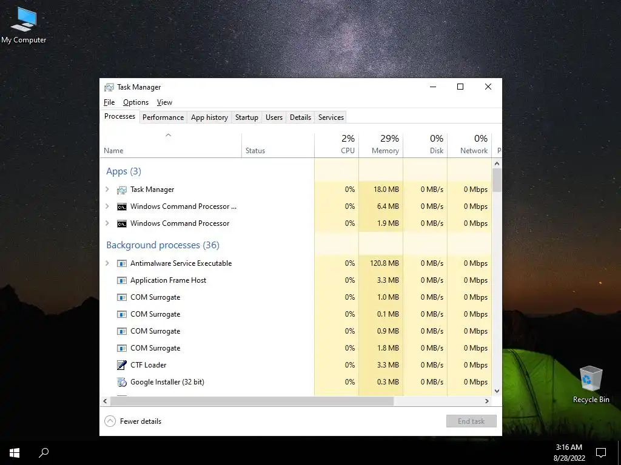This screenshot has height=465, width=621.
Task: Expand the Windows Command Processor ... row
Action: [107, 206]
